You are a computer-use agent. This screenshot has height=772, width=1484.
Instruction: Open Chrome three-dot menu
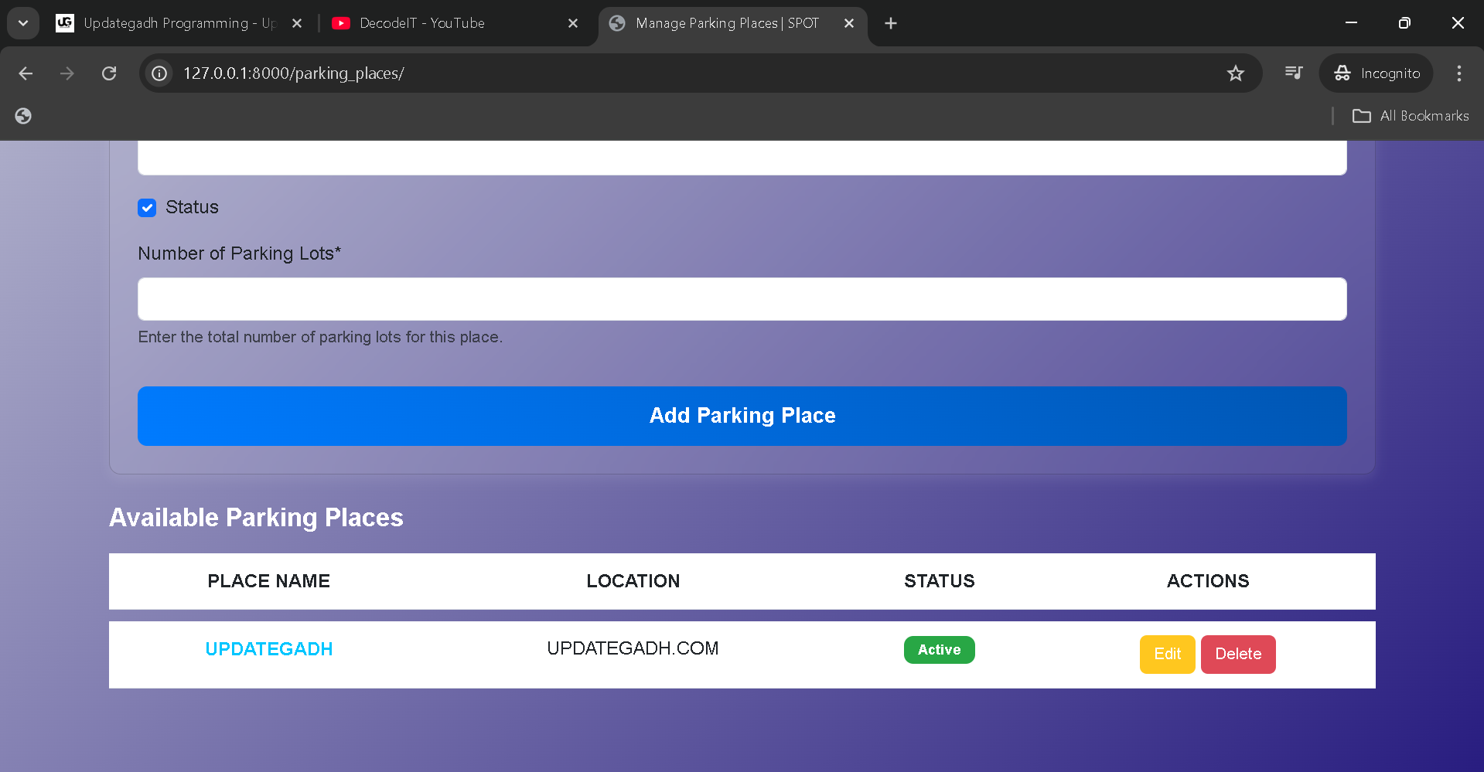1459,73
